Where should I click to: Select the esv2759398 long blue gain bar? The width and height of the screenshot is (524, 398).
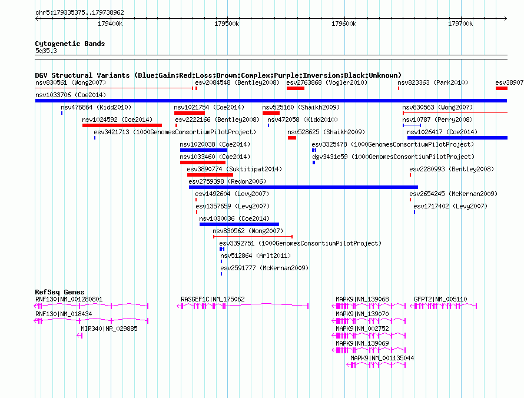pyautogui.click(x=303, y=187)
